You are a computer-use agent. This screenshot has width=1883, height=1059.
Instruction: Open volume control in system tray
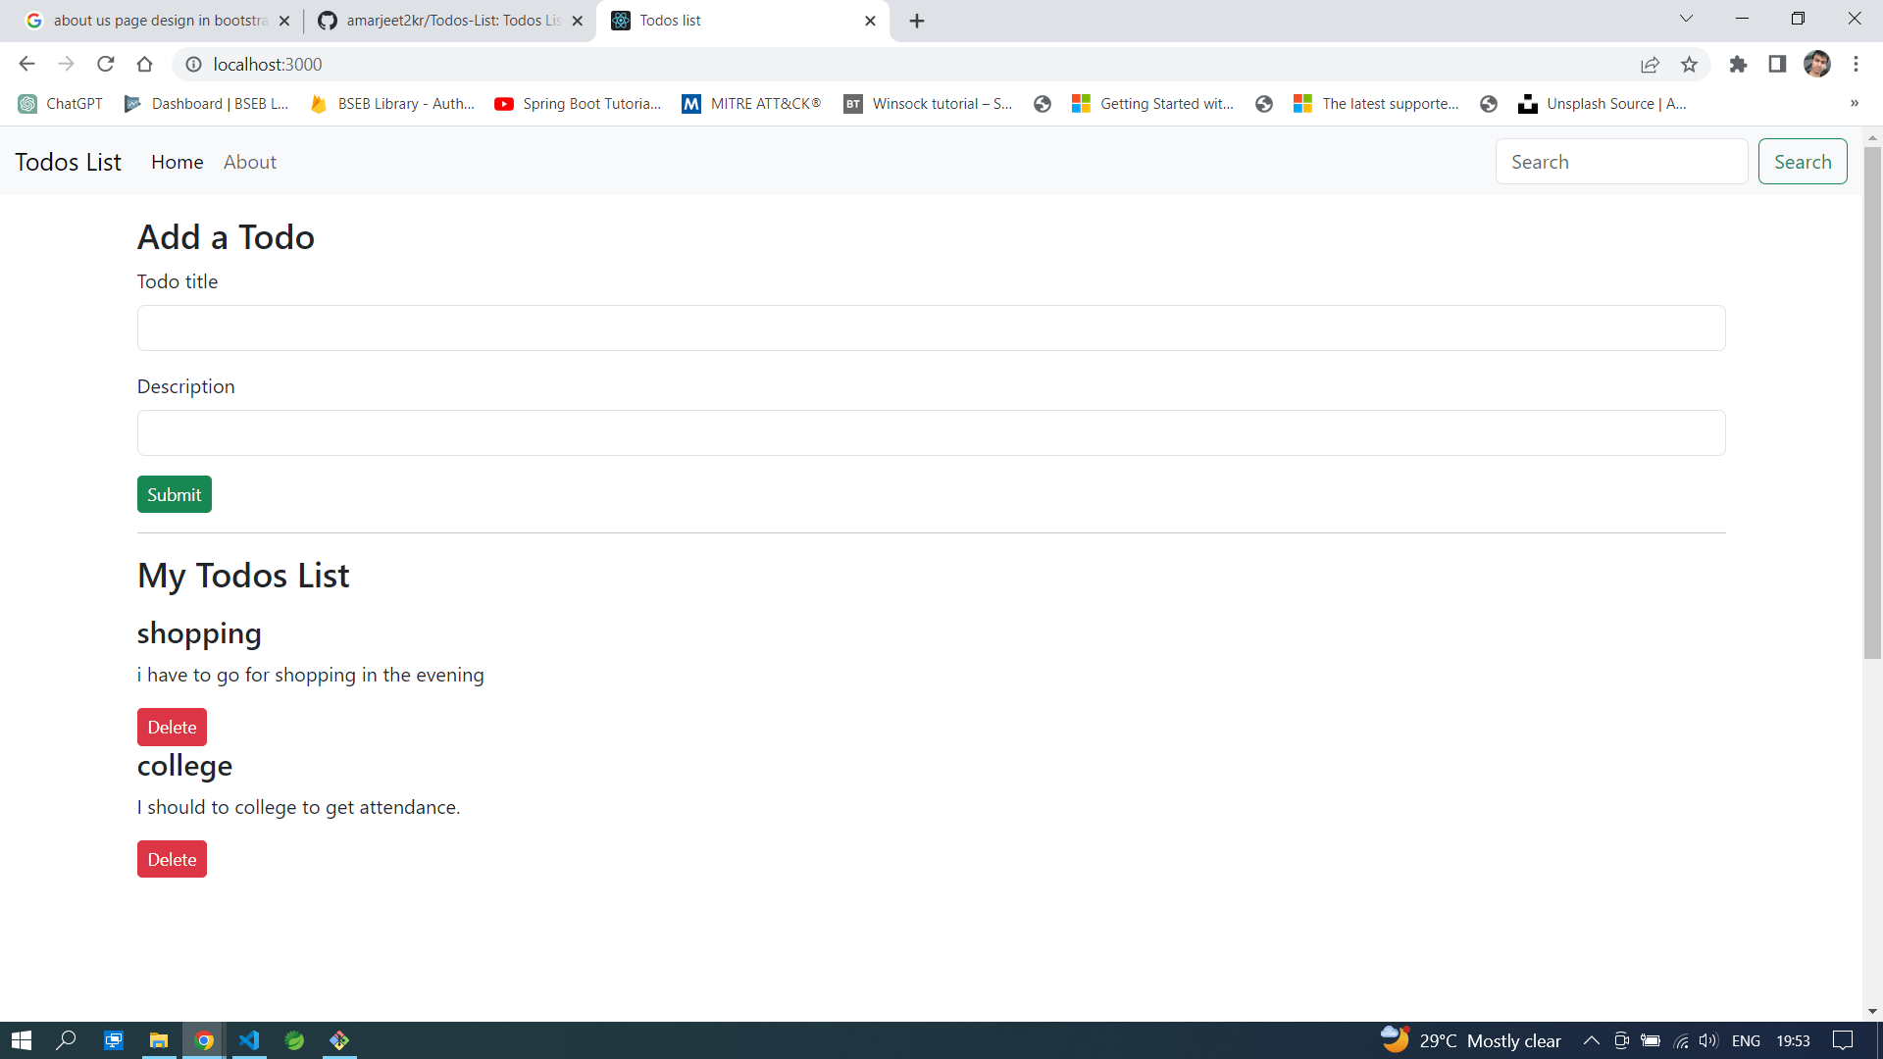pyautogui.click(x=1708, y=1040)
